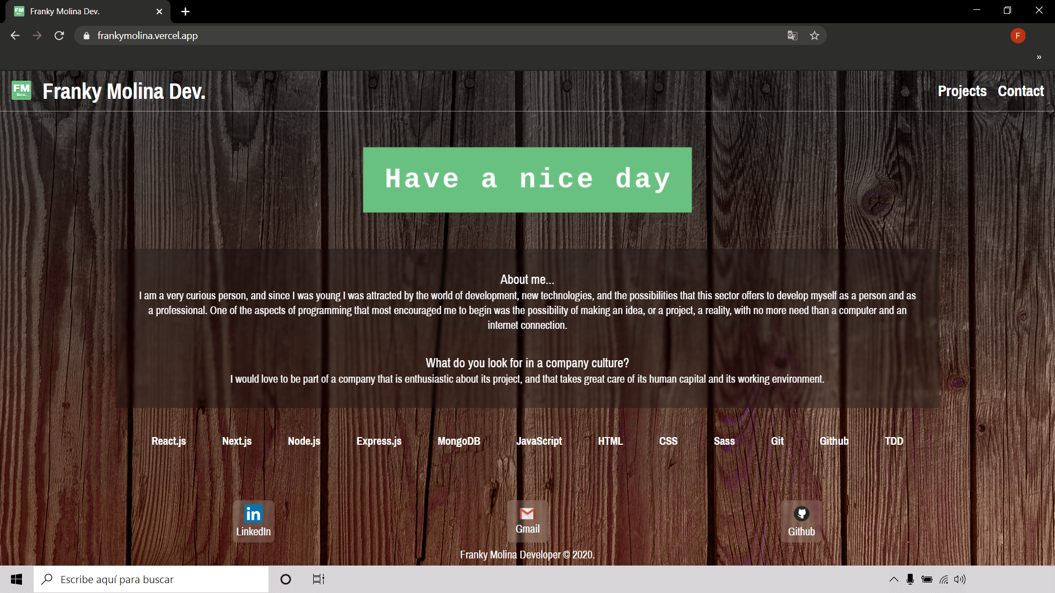Click the Franky Molina Dev. site title

tap(124, 91)
